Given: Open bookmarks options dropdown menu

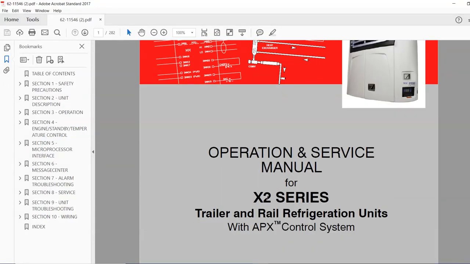Looking at the screenshot, I should tap(25, 60).
